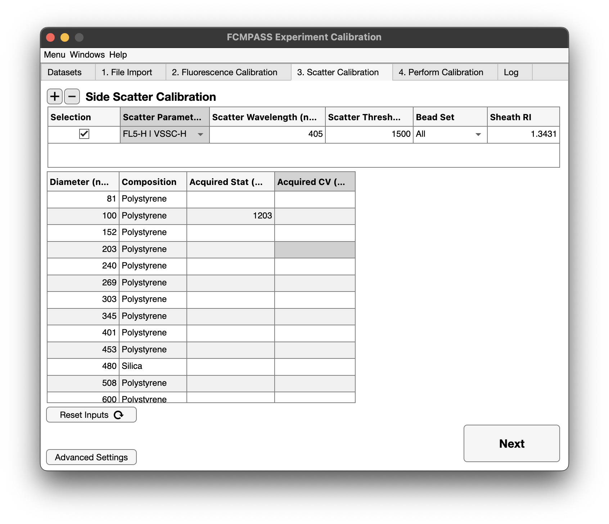Viewport: 609px width, 524px height.
Task: Click the Bead Set column header
Action: pos(450,117)
